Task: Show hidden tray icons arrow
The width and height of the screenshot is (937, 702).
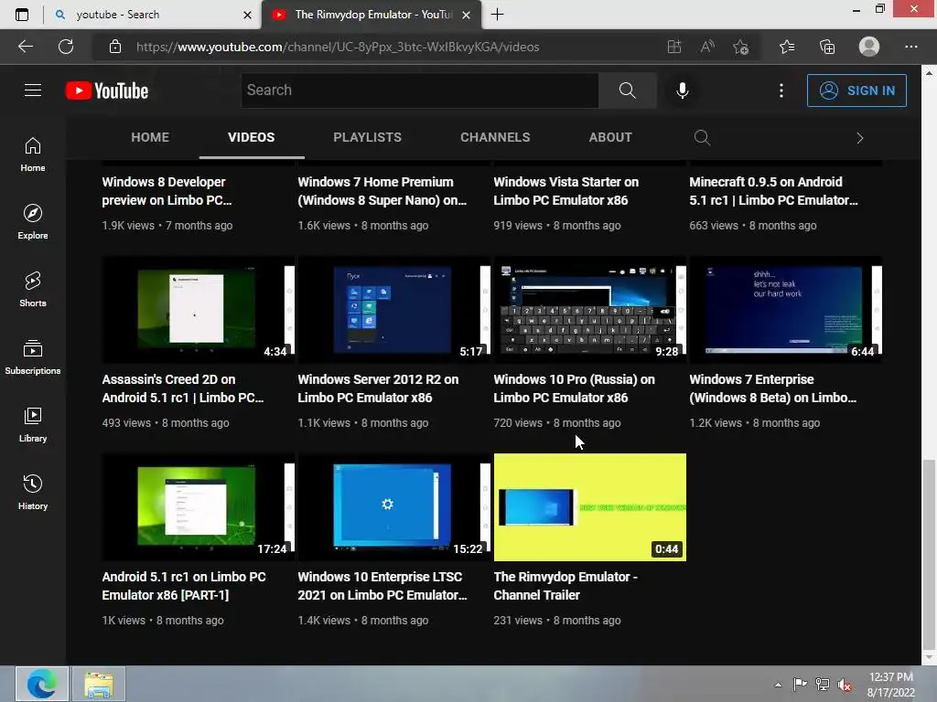Action: click(778, 685)
